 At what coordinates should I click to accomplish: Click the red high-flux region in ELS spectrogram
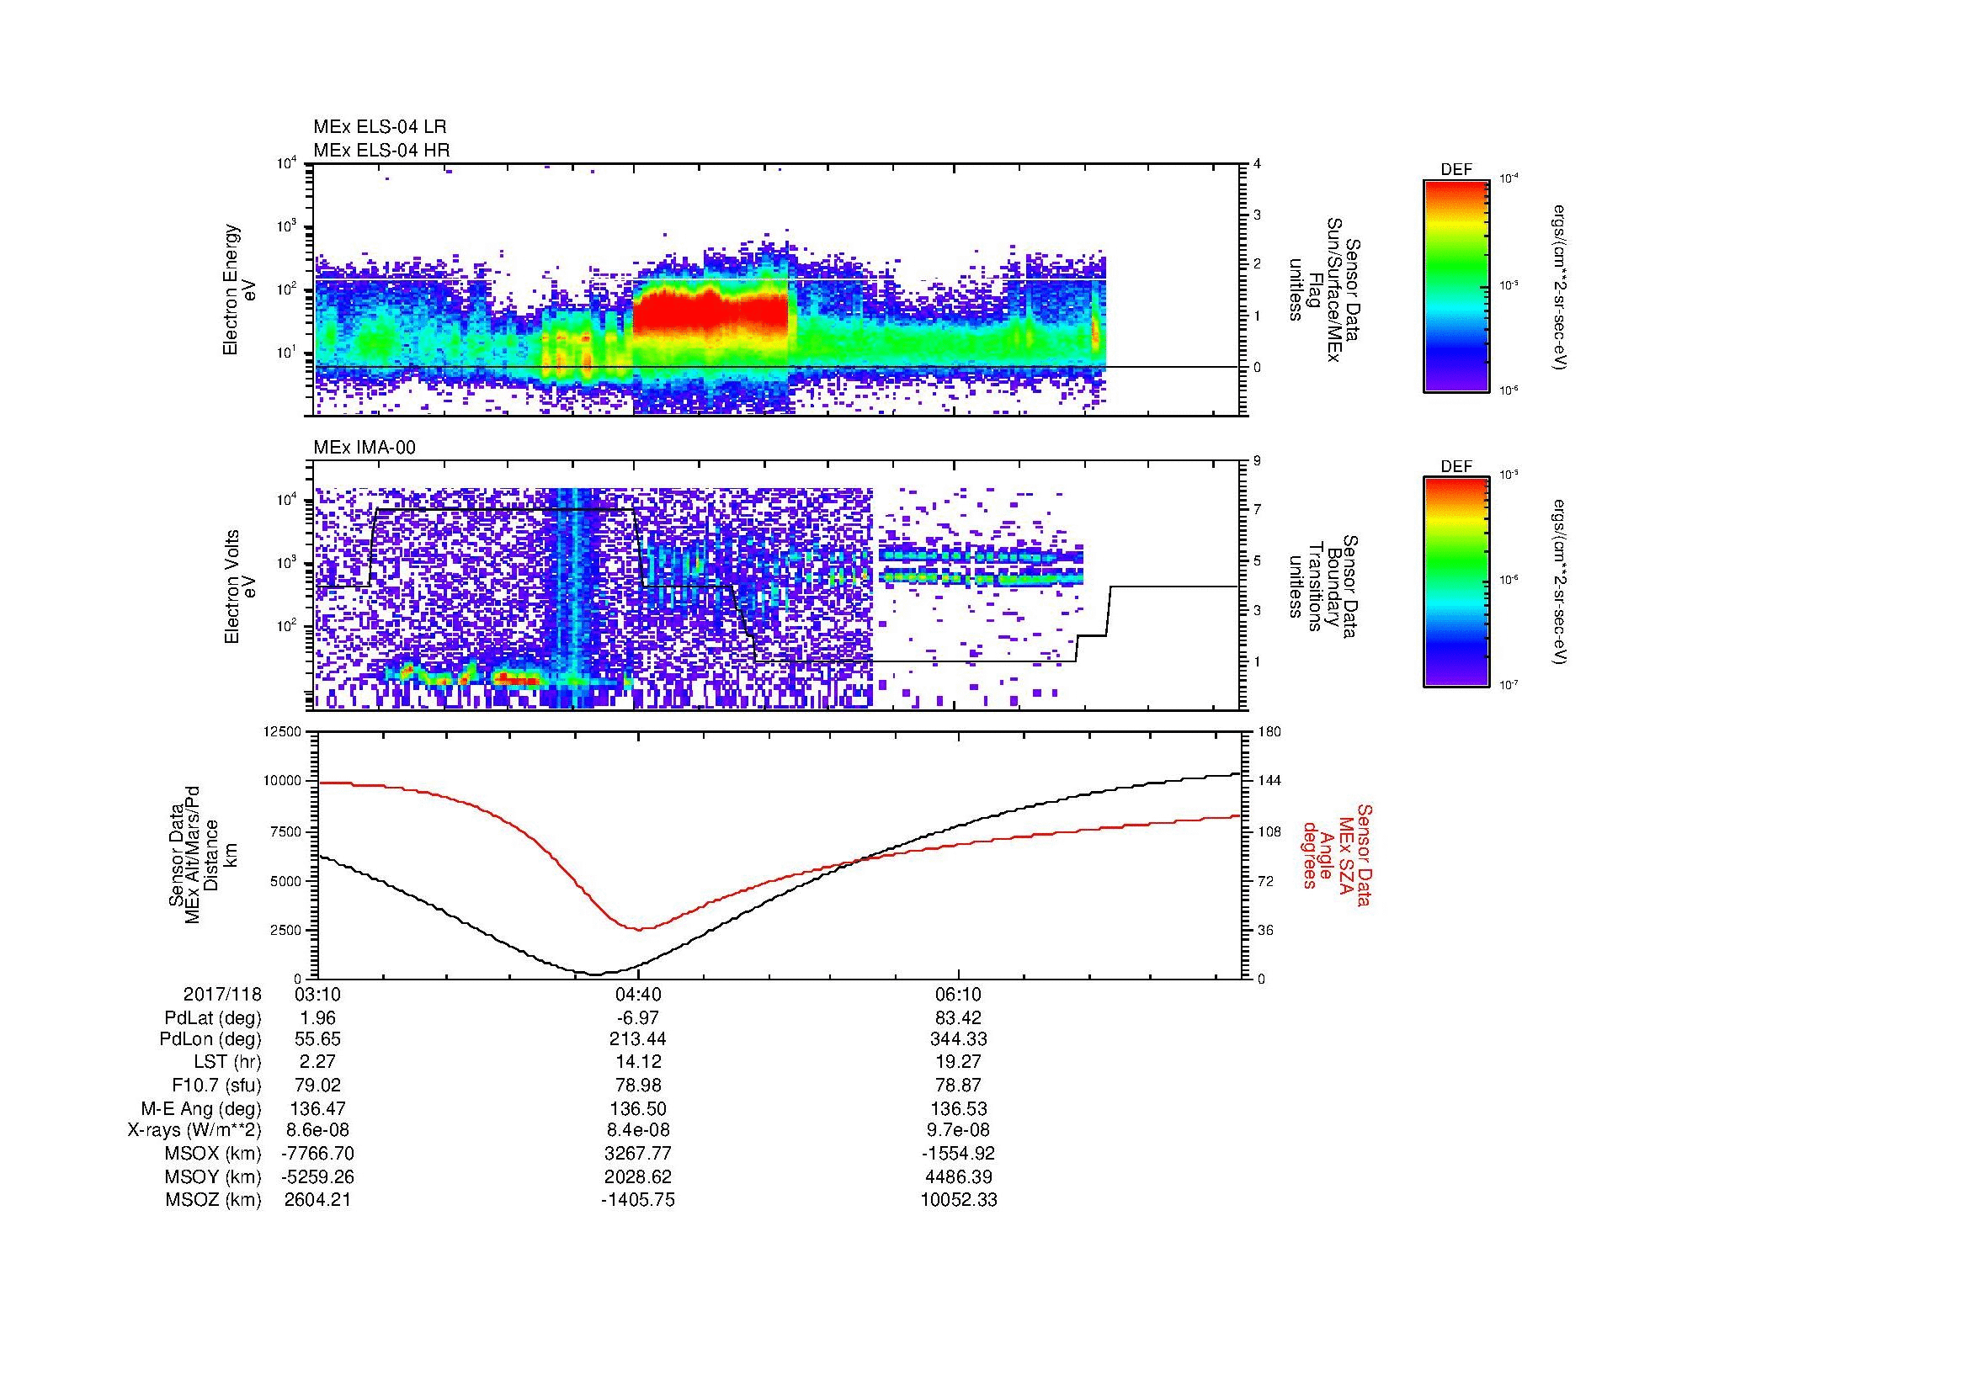tap(710, 313)
